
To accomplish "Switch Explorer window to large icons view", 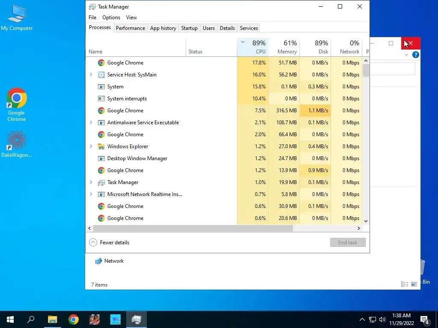I will (414, 284).
